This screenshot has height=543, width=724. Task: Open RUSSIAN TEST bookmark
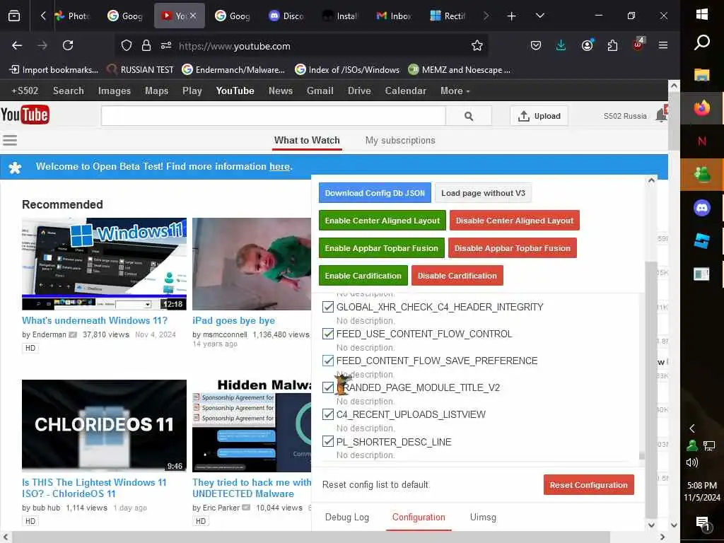(141, 70)
